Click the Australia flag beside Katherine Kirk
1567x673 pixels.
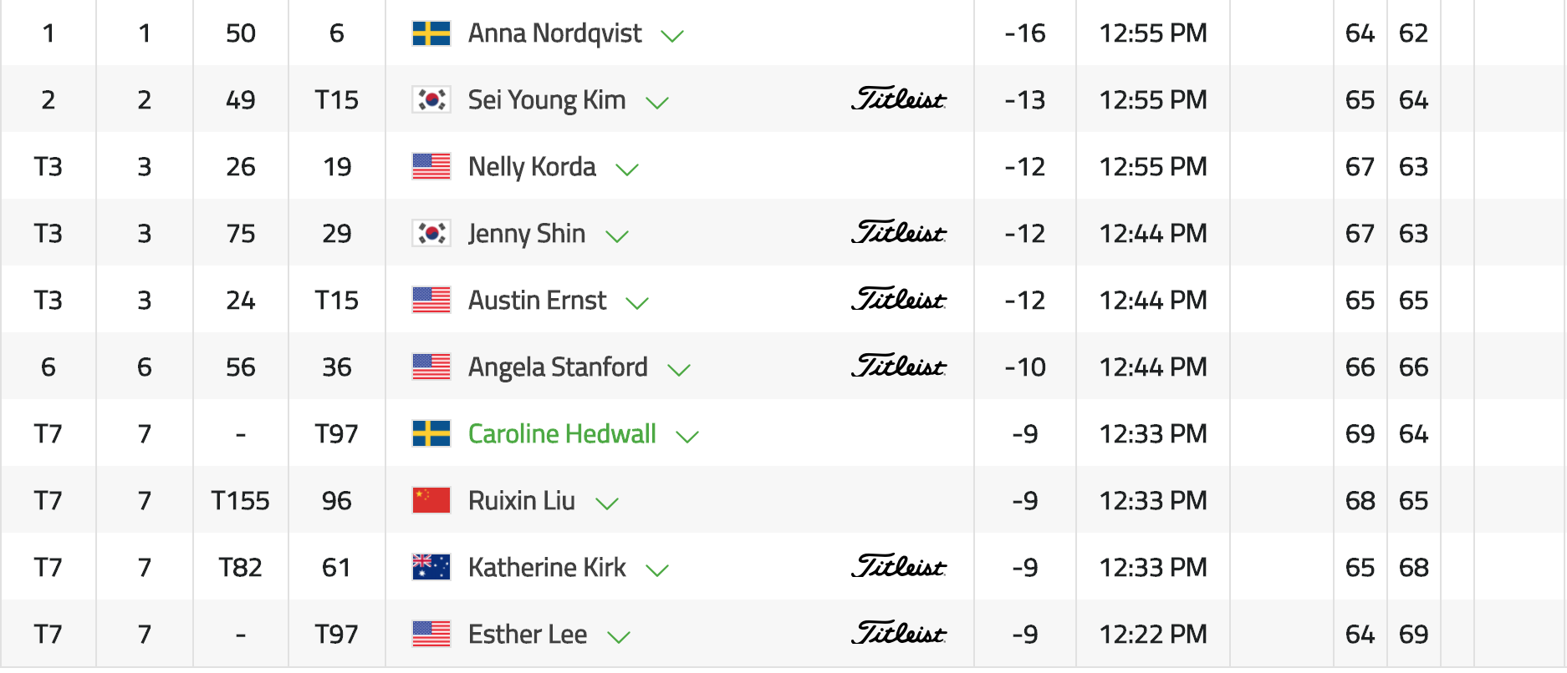[431, 568]
